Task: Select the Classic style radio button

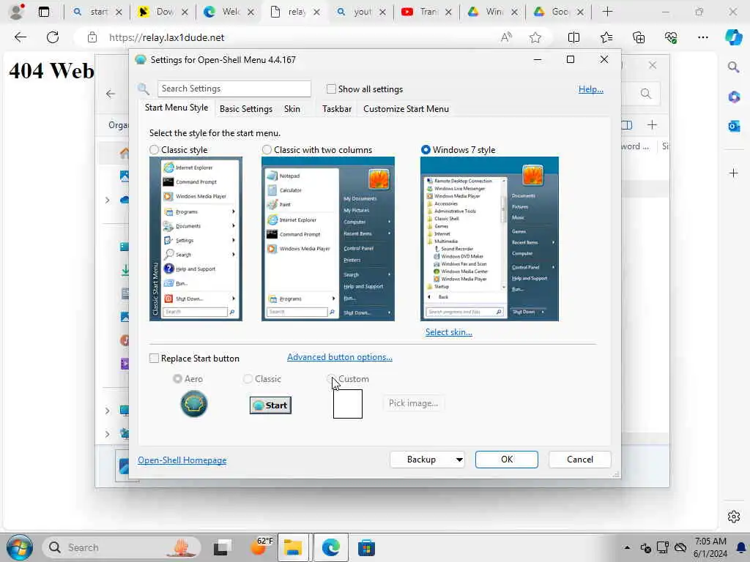Action: 154,150
